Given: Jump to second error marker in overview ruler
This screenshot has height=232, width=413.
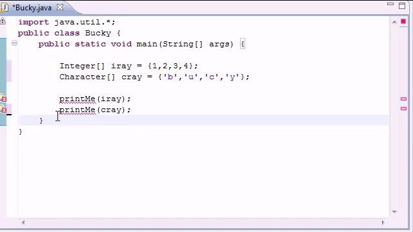Looking at the screenshot, I should [403, 108].
